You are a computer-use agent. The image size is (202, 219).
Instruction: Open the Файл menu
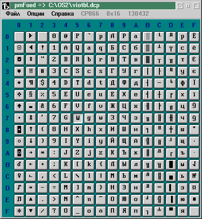13,13
